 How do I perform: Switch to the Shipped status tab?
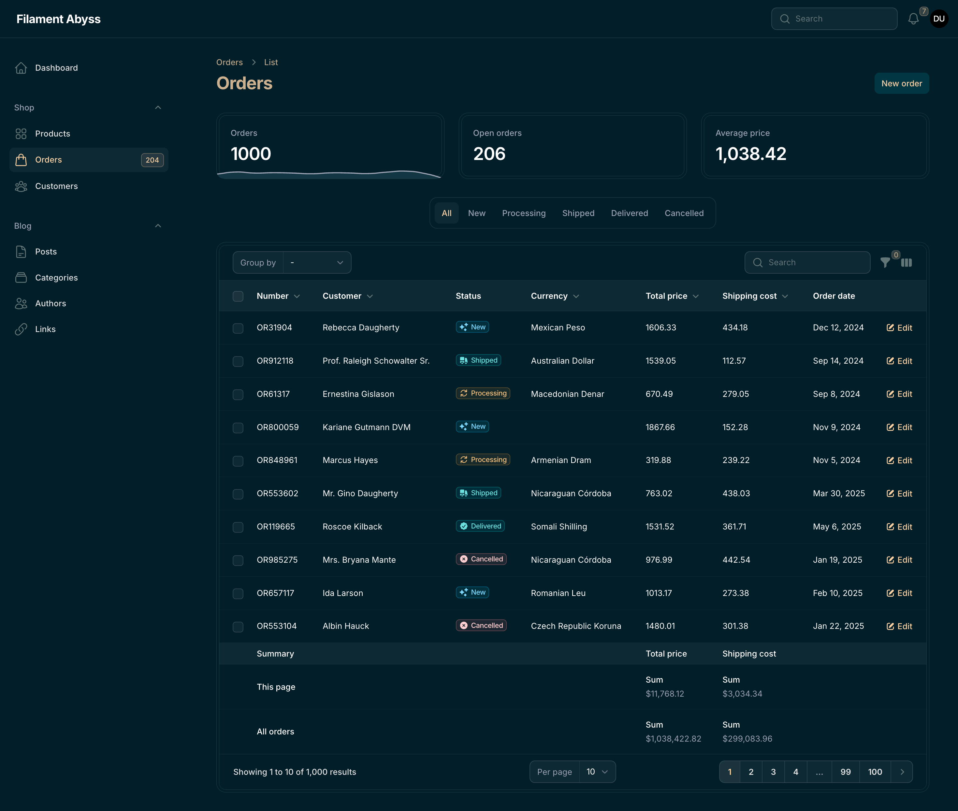pos(578,213)
